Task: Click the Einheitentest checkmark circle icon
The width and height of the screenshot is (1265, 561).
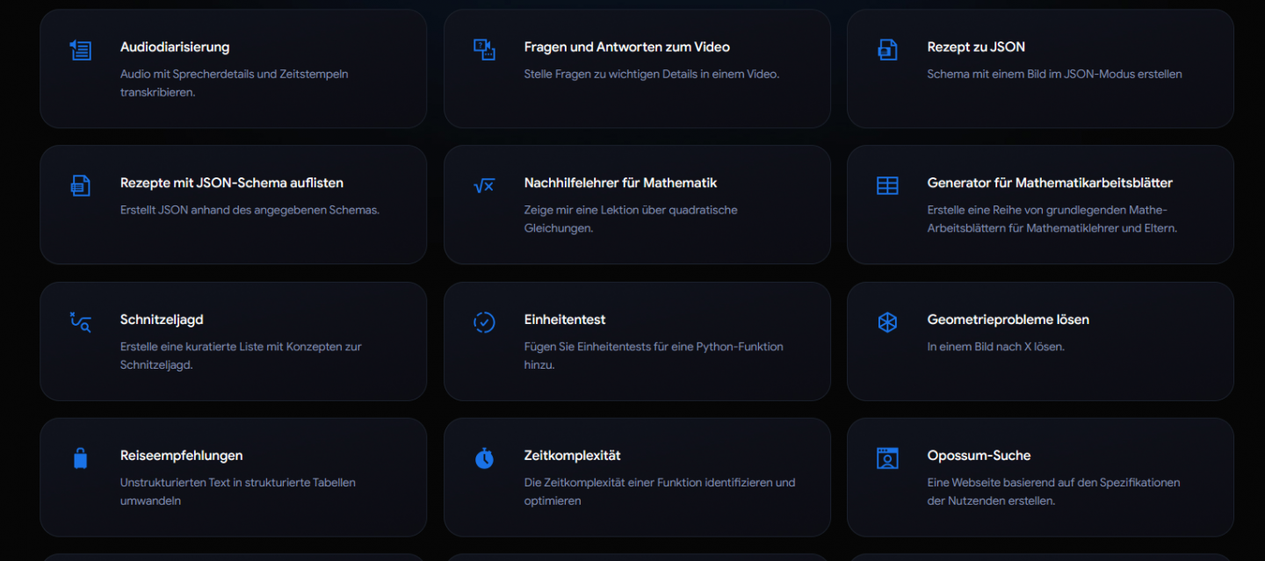Action: 484,322
